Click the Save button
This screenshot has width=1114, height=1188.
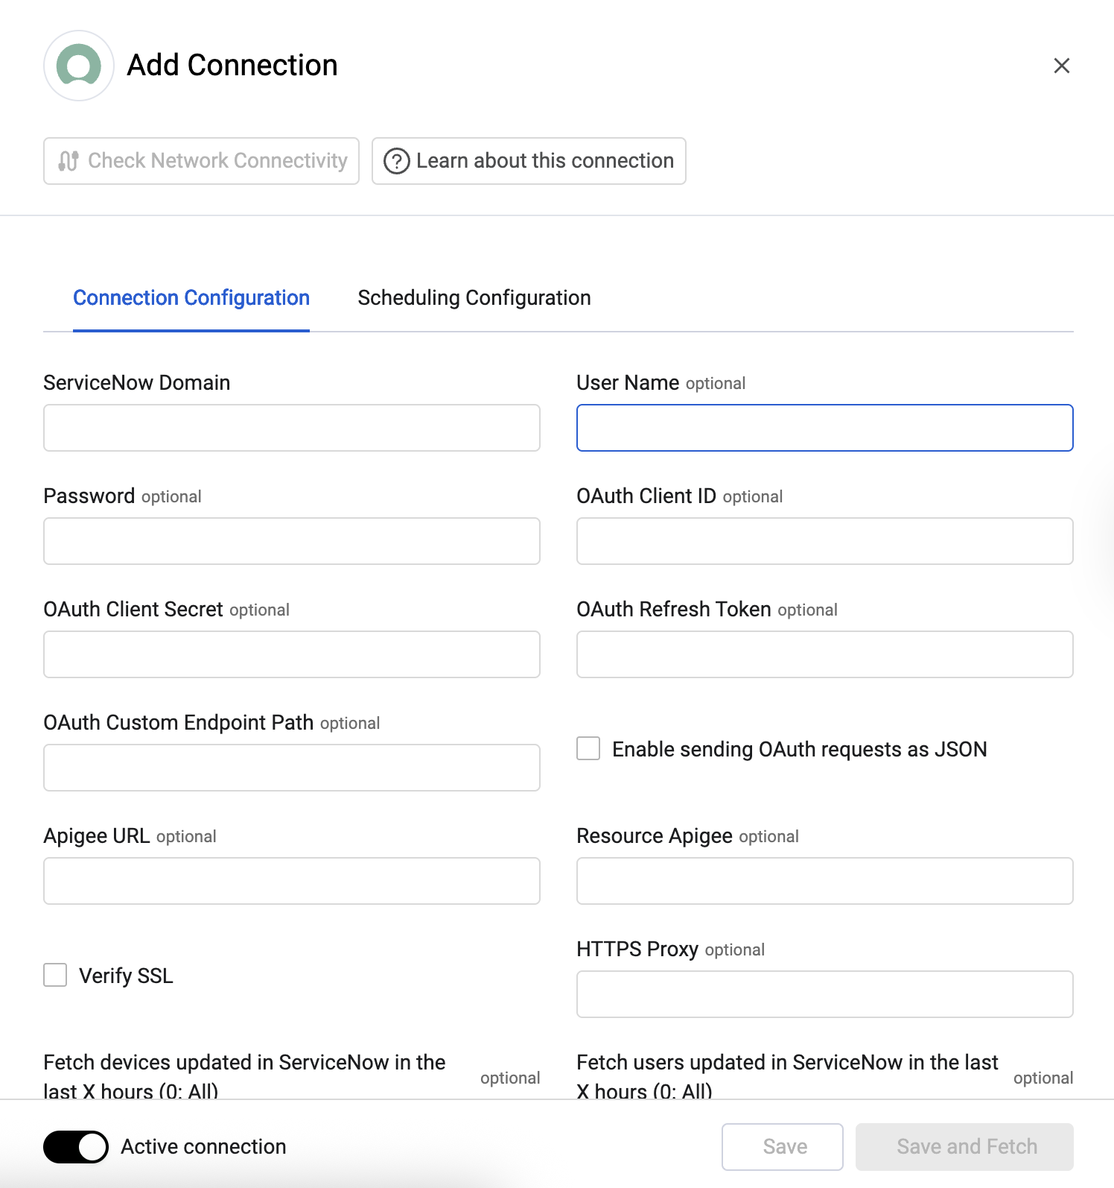click(783, 1147)
